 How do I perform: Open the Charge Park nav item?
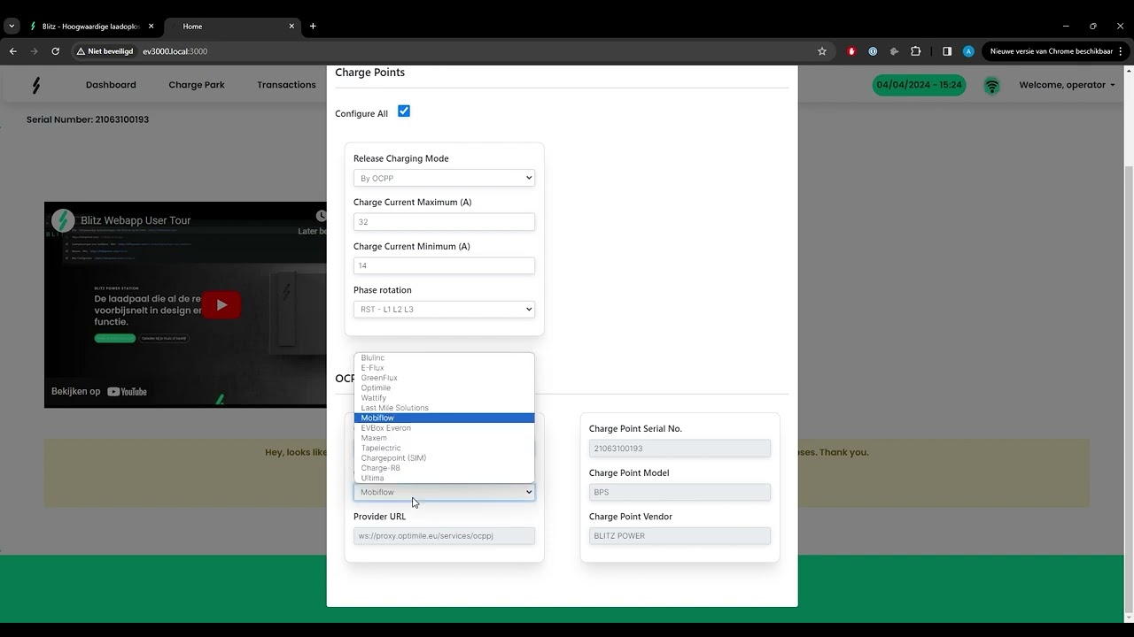coord(197,85)
